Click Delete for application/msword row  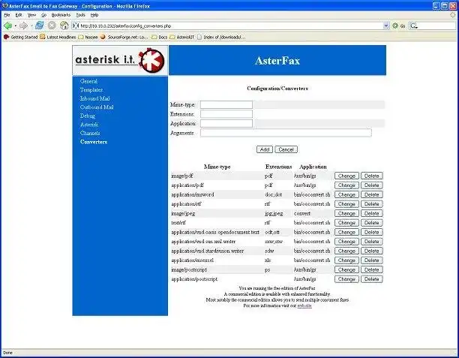371,194
